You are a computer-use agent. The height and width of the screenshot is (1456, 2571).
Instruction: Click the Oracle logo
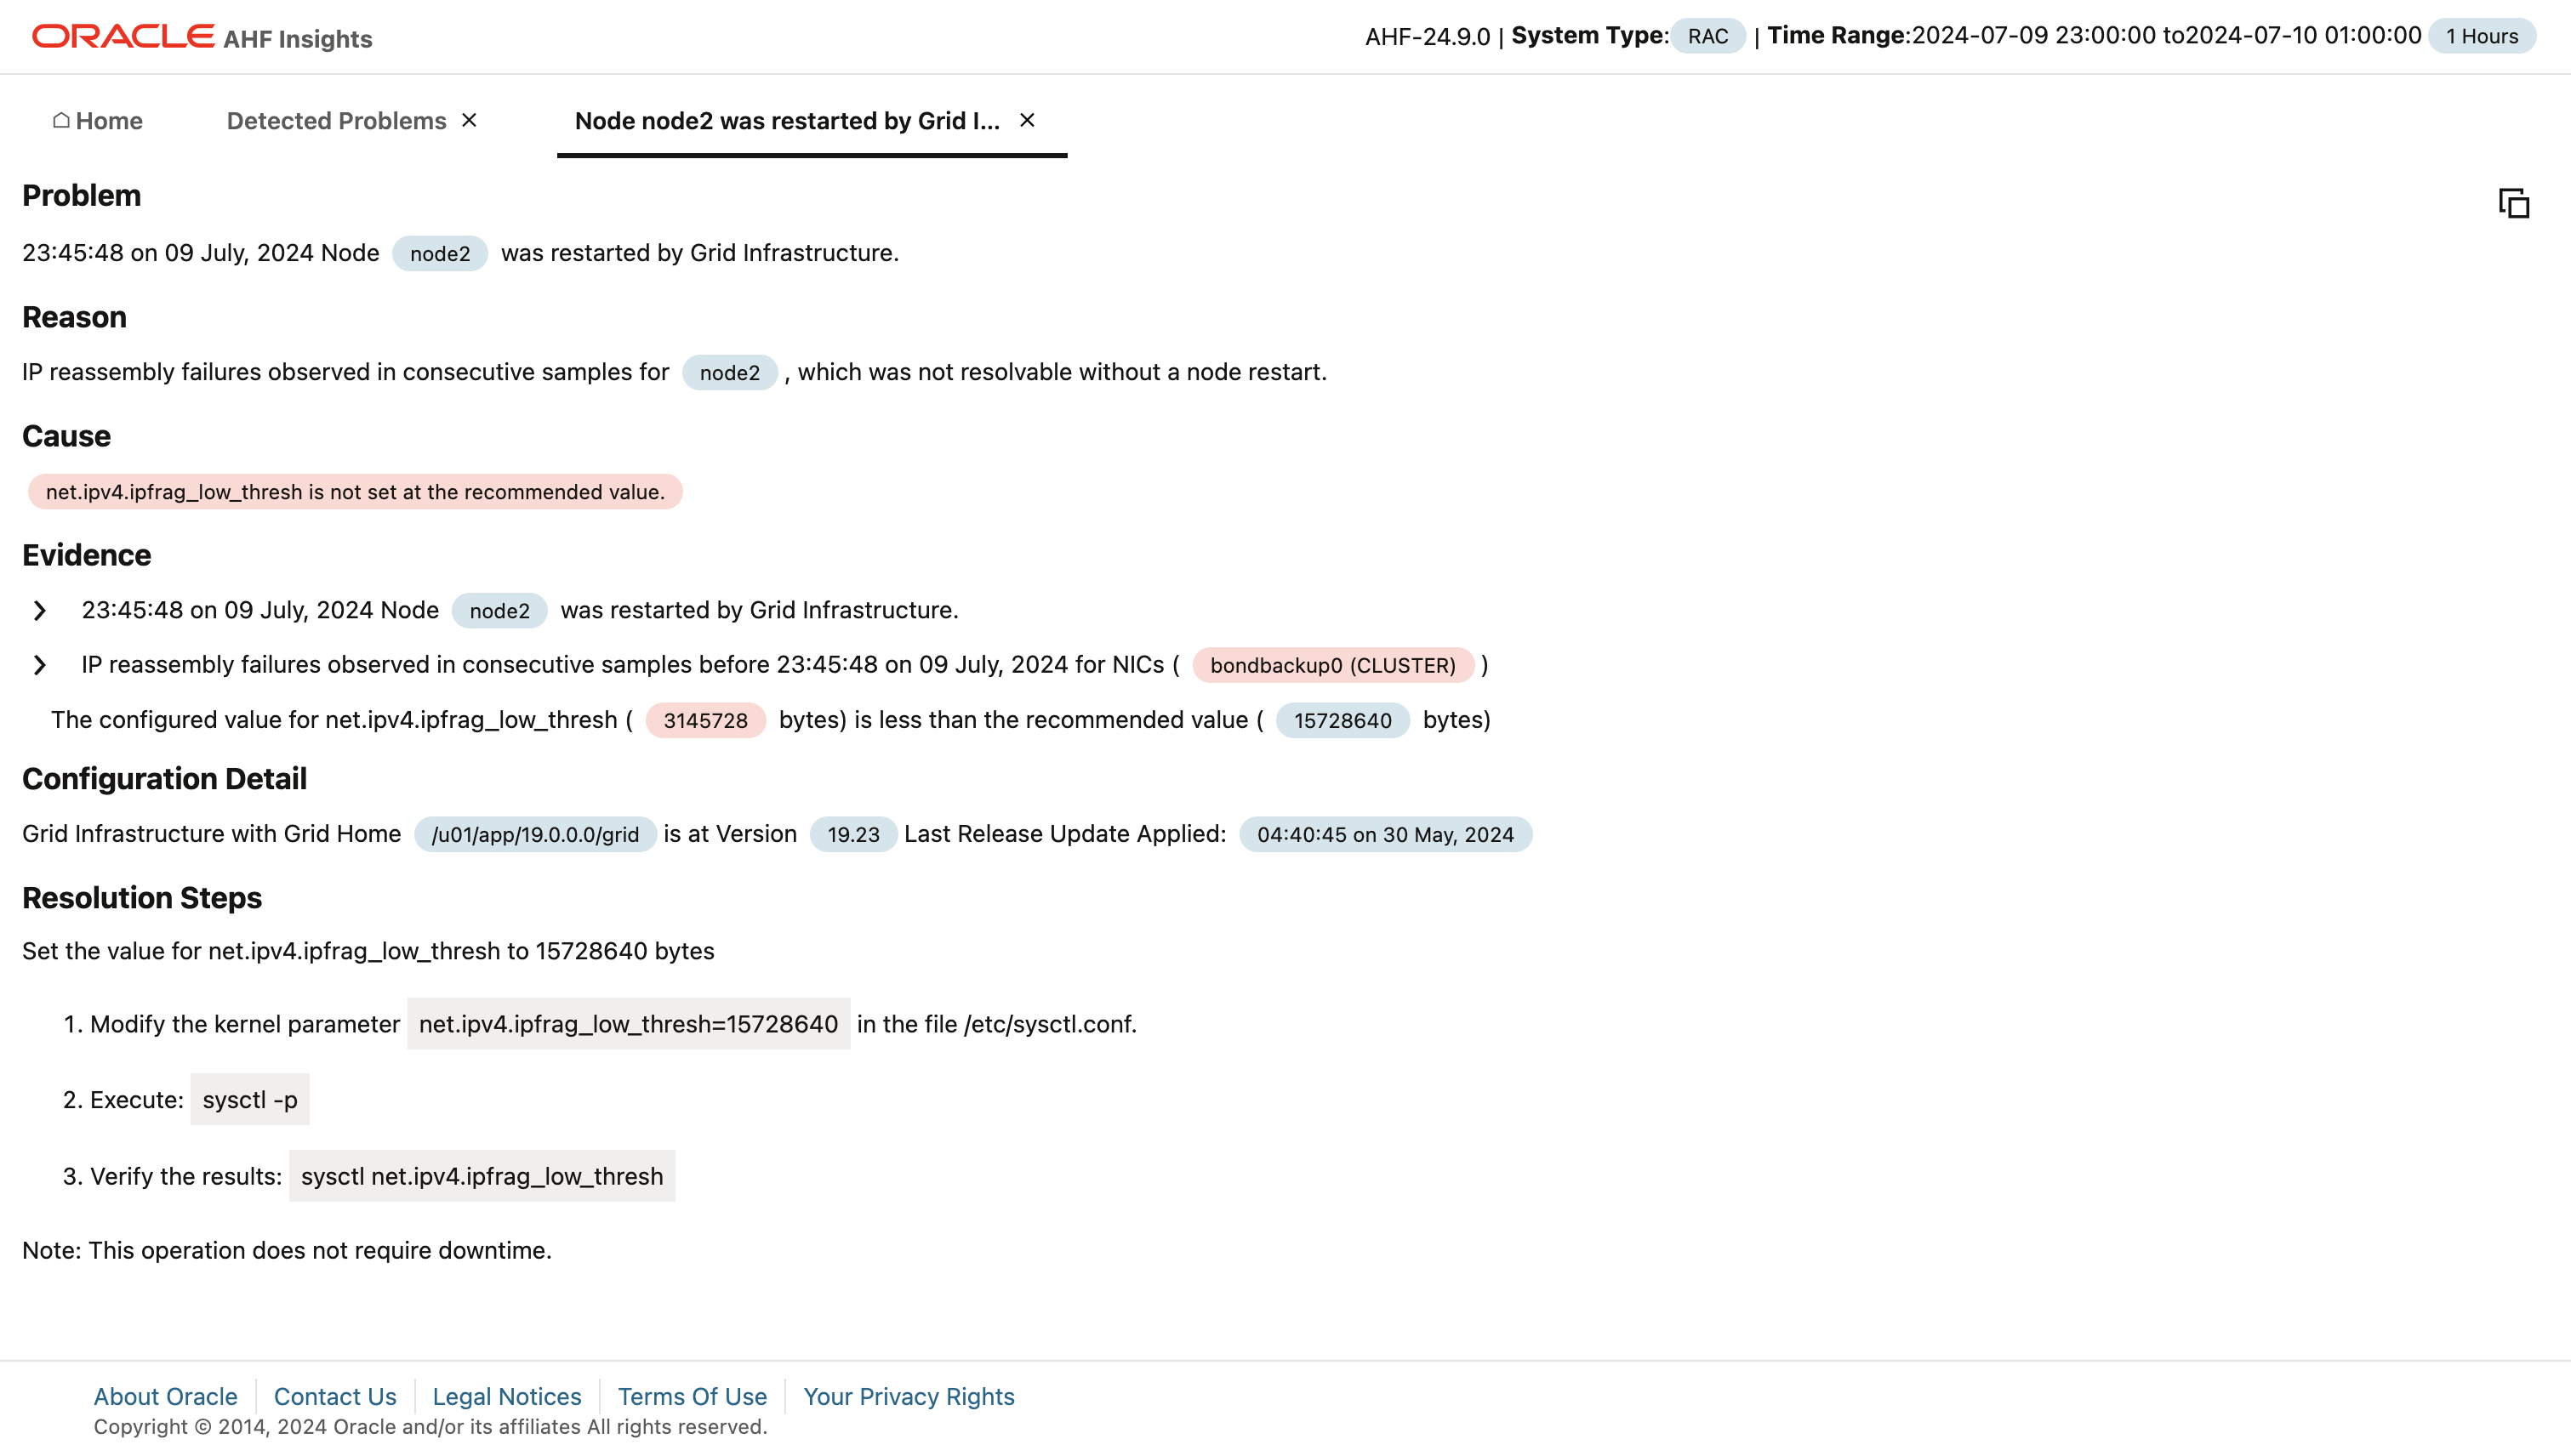pyautogui.click(x=123, y=37)
